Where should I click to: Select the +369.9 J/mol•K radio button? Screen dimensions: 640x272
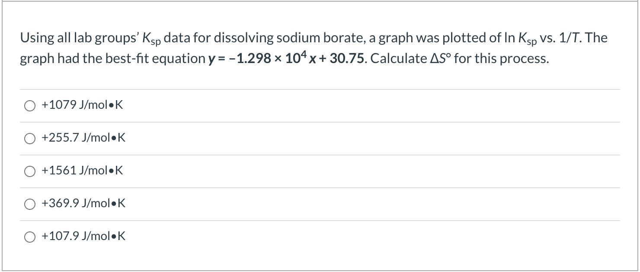29,204
